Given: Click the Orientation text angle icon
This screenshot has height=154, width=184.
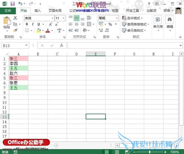Looking at the screenshot, I should pyautogui.click(x=85, y=30).
